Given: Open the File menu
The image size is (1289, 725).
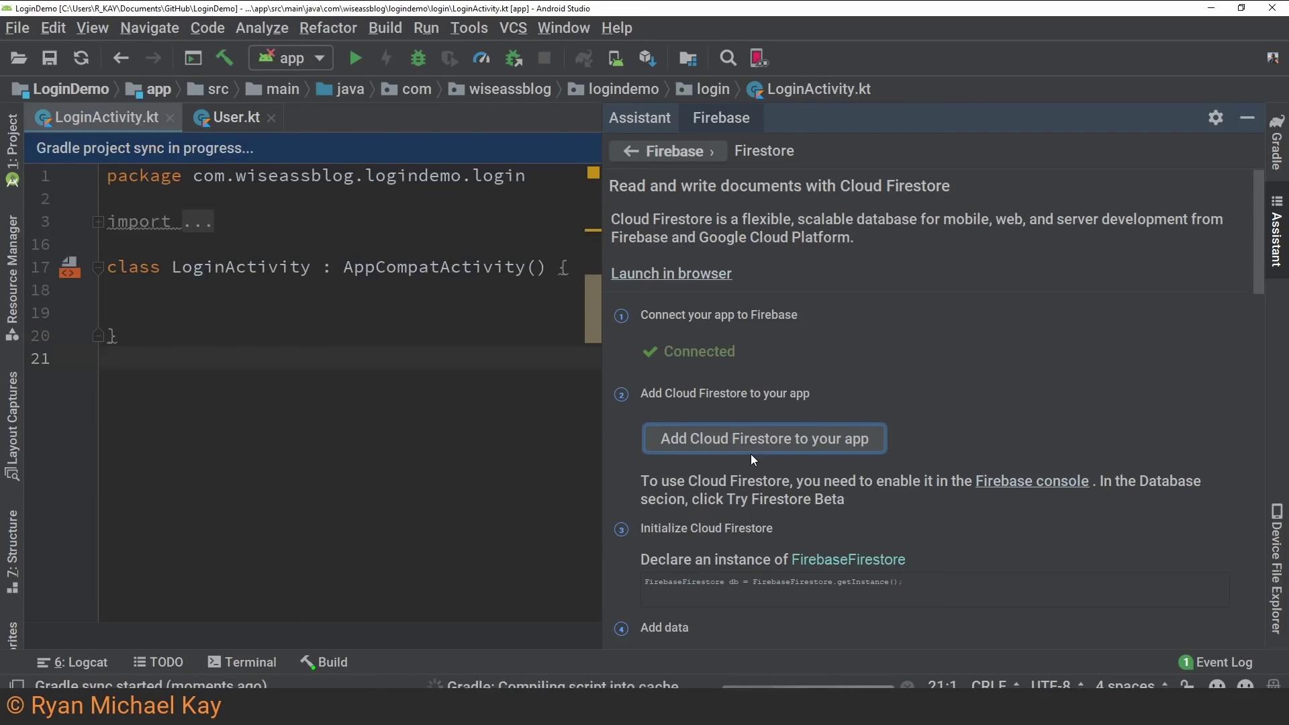Looking at the screenshot, I should point(17,28).
